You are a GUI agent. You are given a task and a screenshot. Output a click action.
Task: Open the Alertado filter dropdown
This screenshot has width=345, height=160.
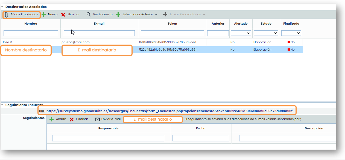[241, 33]
